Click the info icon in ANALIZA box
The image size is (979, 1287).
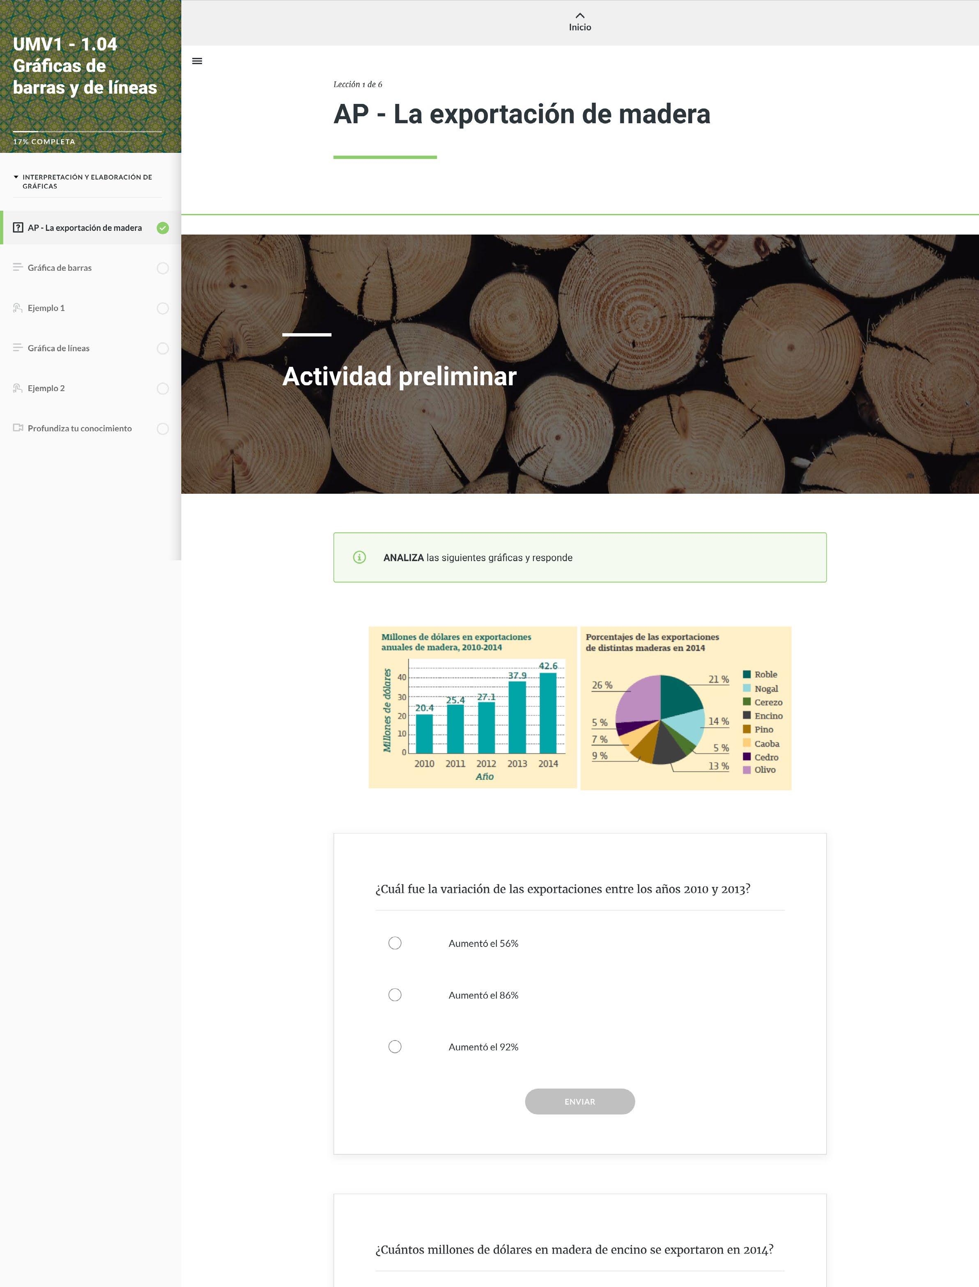pyautogui.click(x=360, y=557)
